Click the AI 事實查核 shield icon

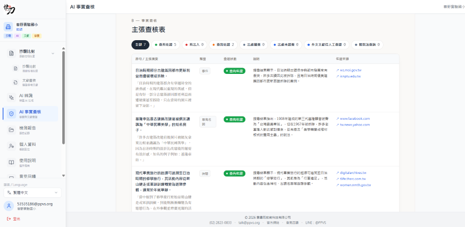[x=11, y=114]
